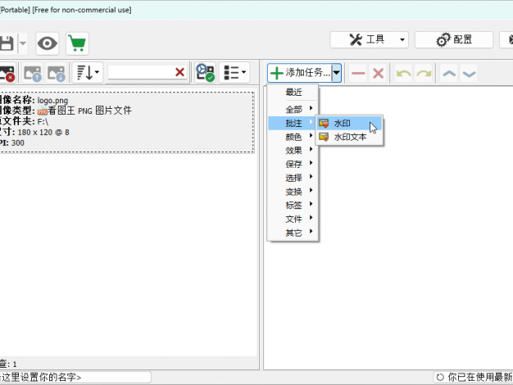Click the file filter input field

pos(141,72)
